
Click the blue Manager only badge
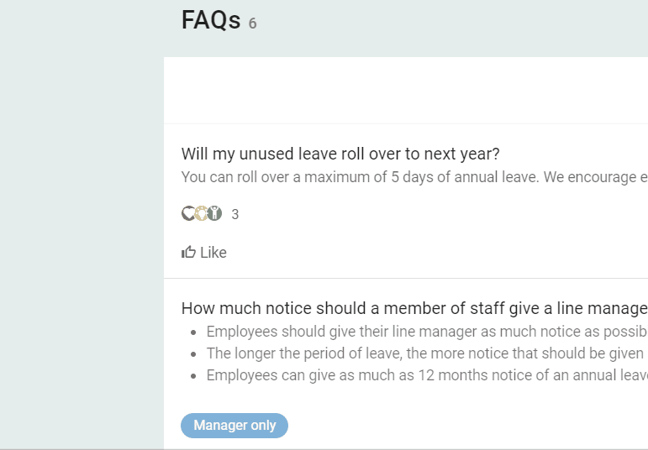[x=234, y=425]
